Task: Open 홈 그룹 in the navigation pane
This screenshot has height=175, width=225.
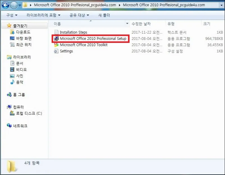Action: pyautogui.click(x=19, y=95)
